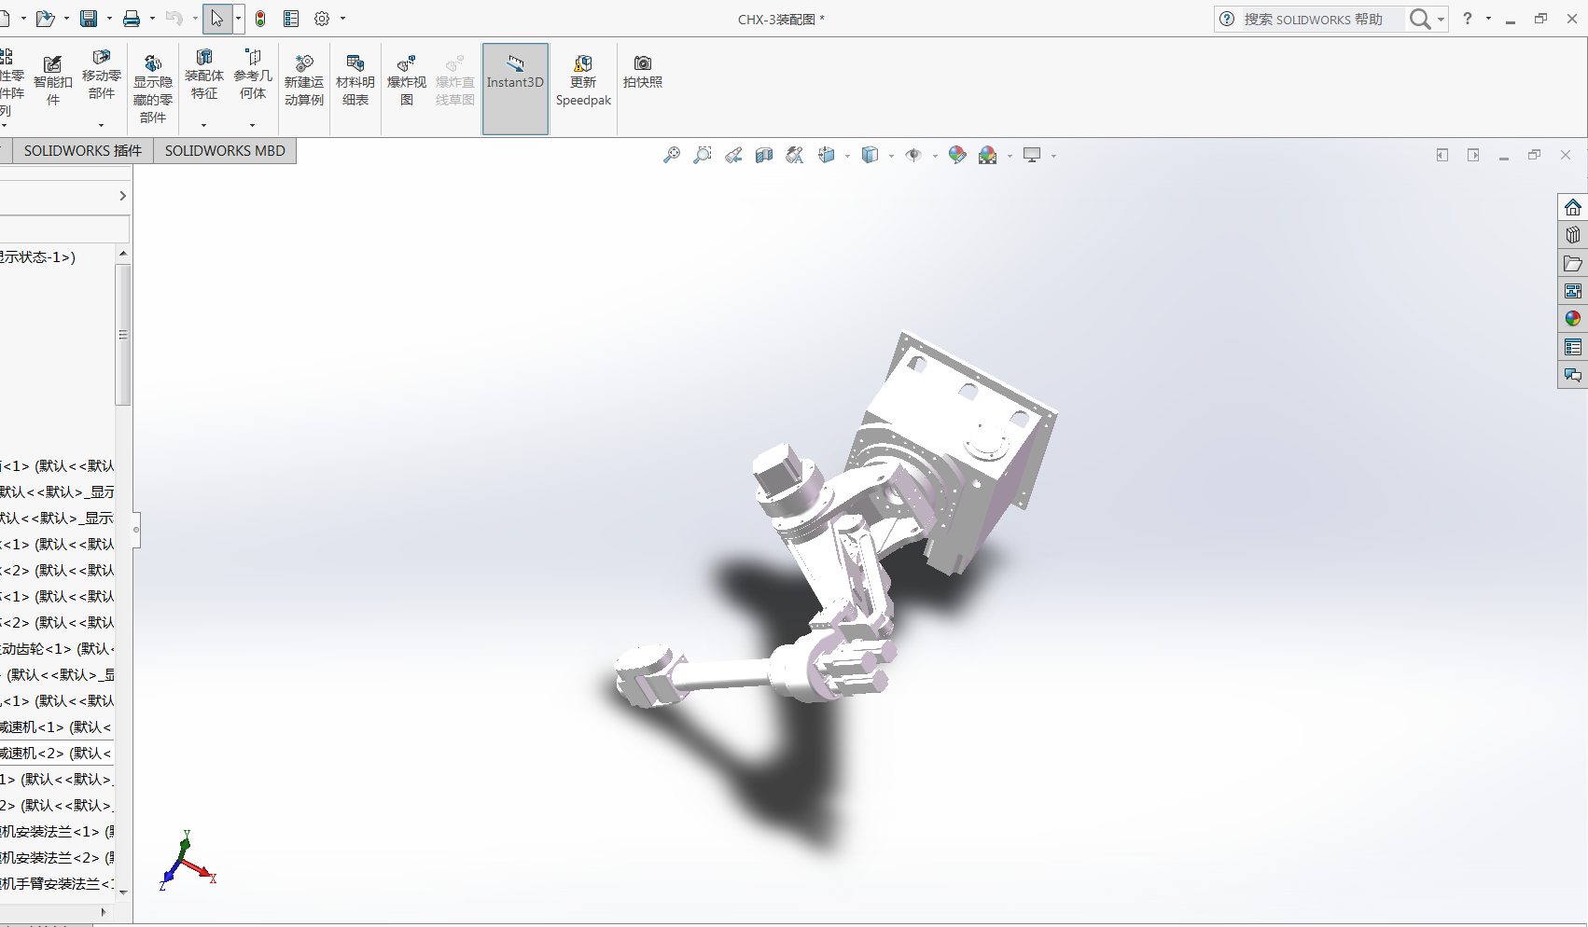Viewport: 1588px width, 927px height.
Task: Expand the Display Style dropdown arrow
Action: tap(891, 156)
